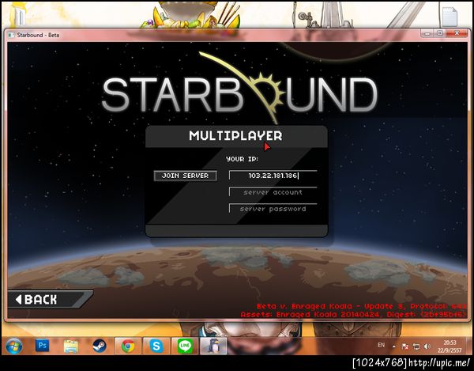Open the EN language indicator

tap(382, 345)
